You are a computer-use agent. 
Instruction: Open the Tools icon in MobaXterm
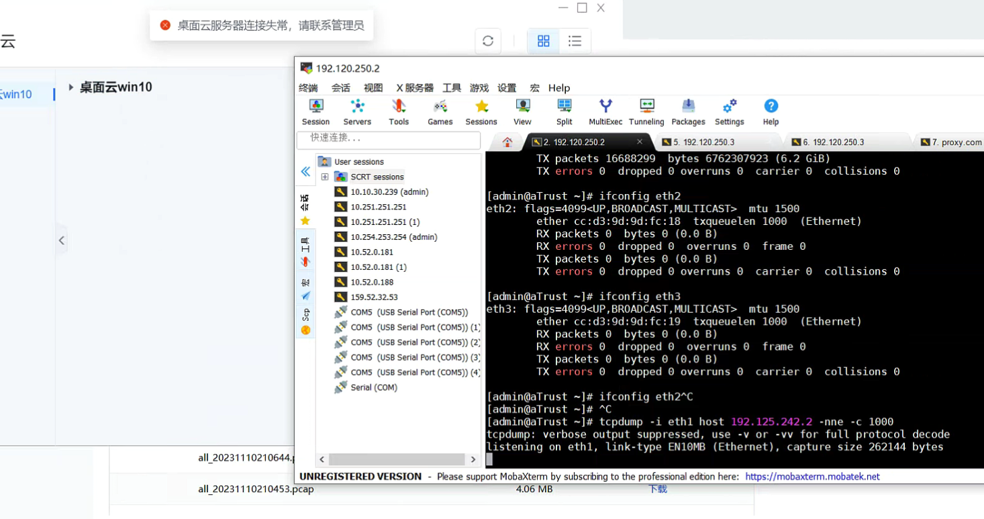399,112
